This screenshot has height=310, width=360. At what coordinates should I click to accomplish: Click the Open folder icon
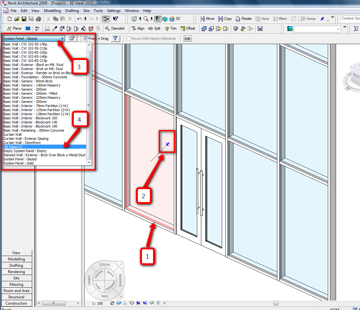pyautogui.click(x=16, y=19)
